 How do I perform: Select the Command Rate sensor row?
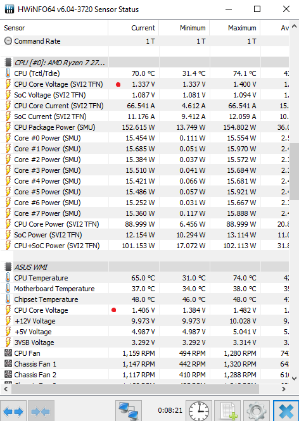144,41
